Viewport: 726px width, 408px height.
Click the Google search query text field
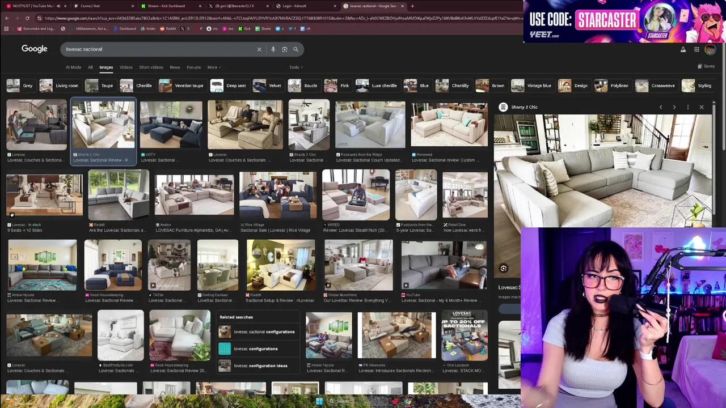(x=159, y=49)
